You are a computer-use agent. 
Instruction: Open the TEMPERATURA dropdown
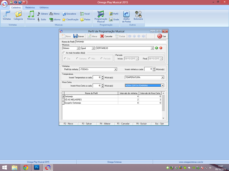tap(163, 77)
